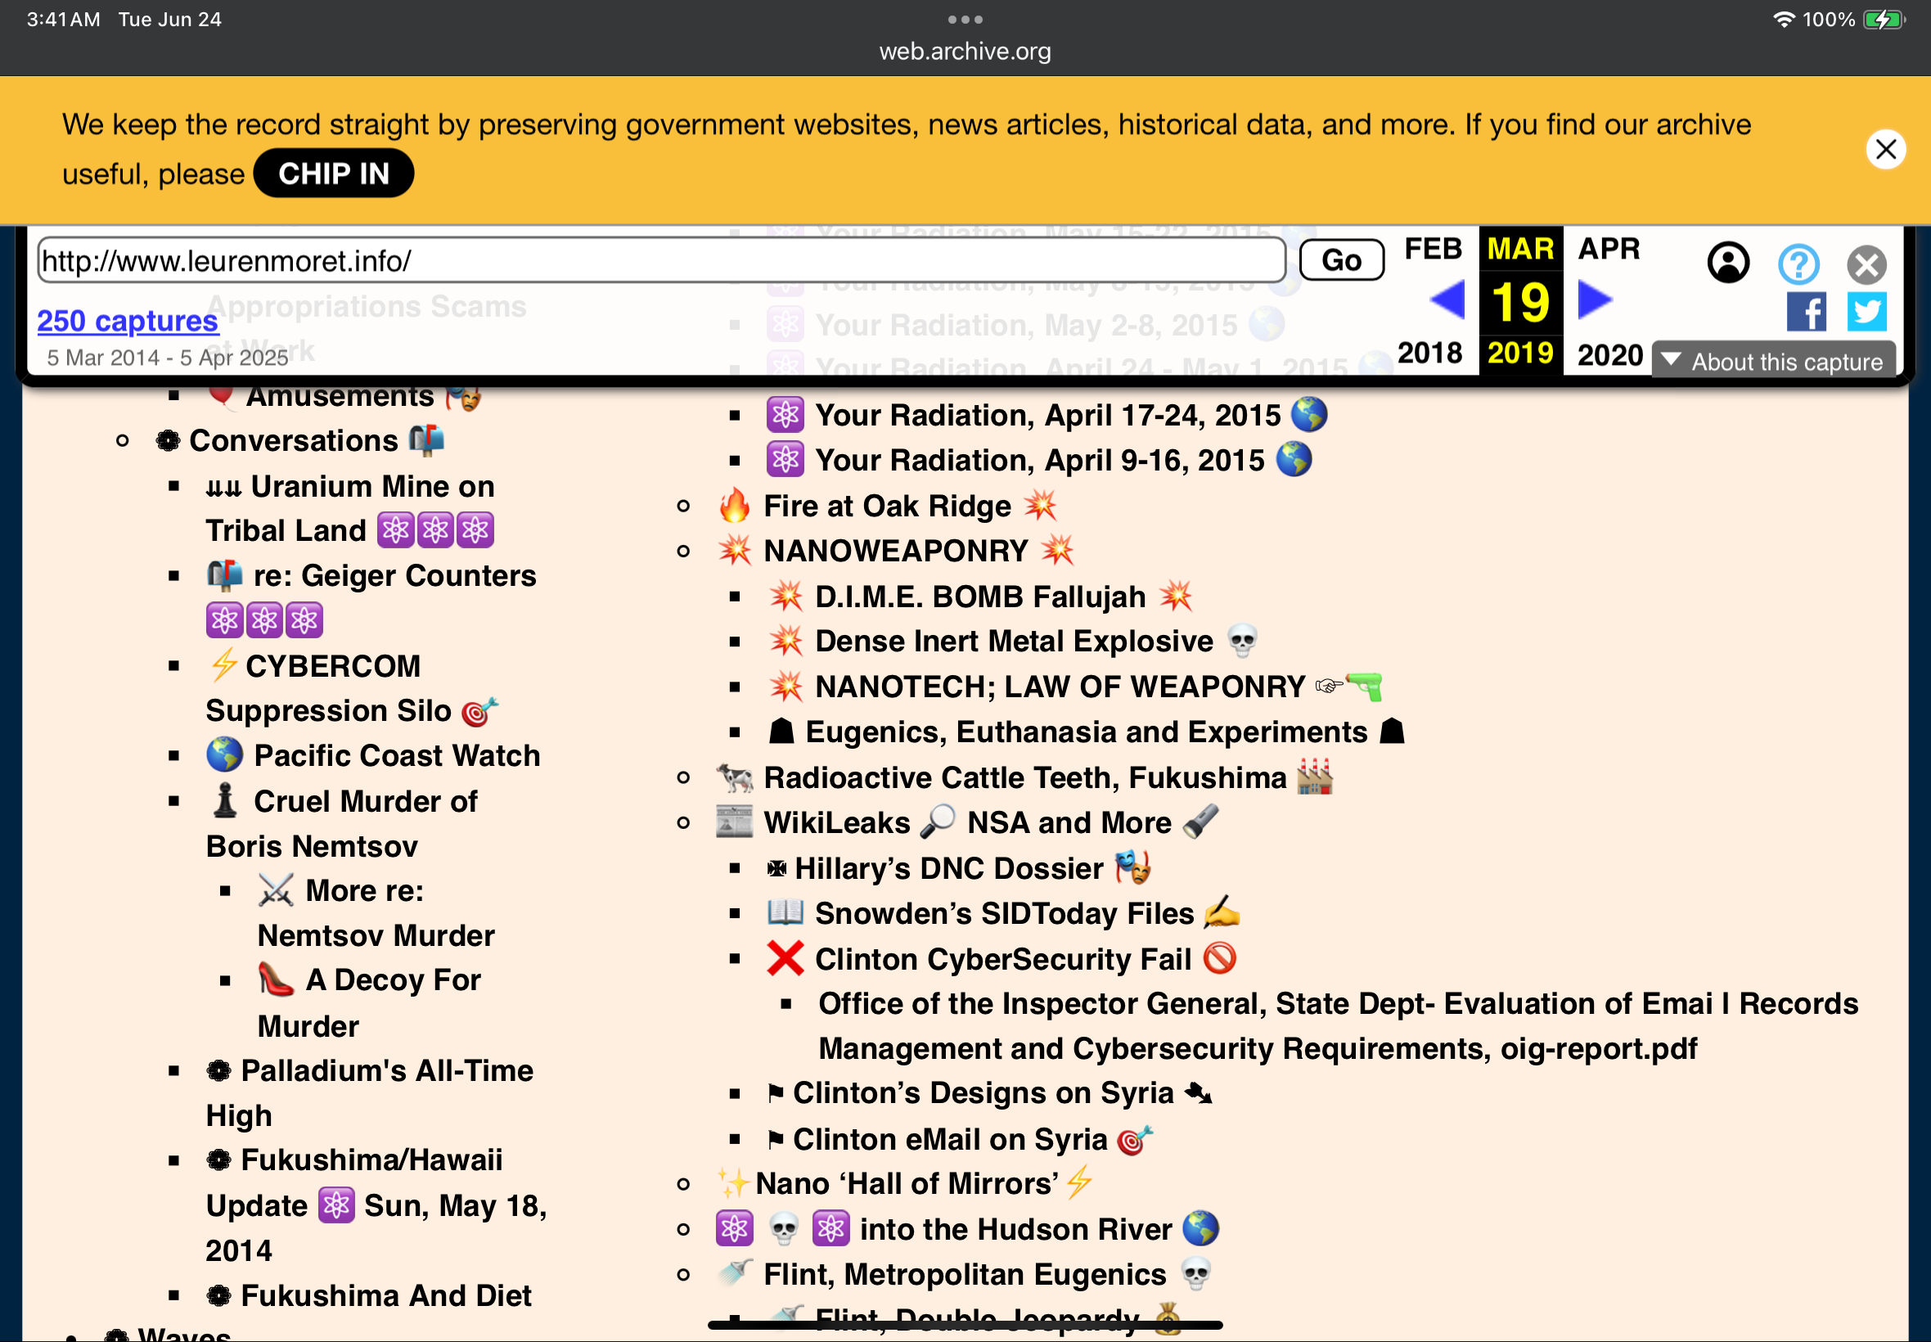Open Your Radiation, April 9-16, 2015
Image resolution: width=1931 pixels, height=1342 pixels.
(x=1039, y=460)
